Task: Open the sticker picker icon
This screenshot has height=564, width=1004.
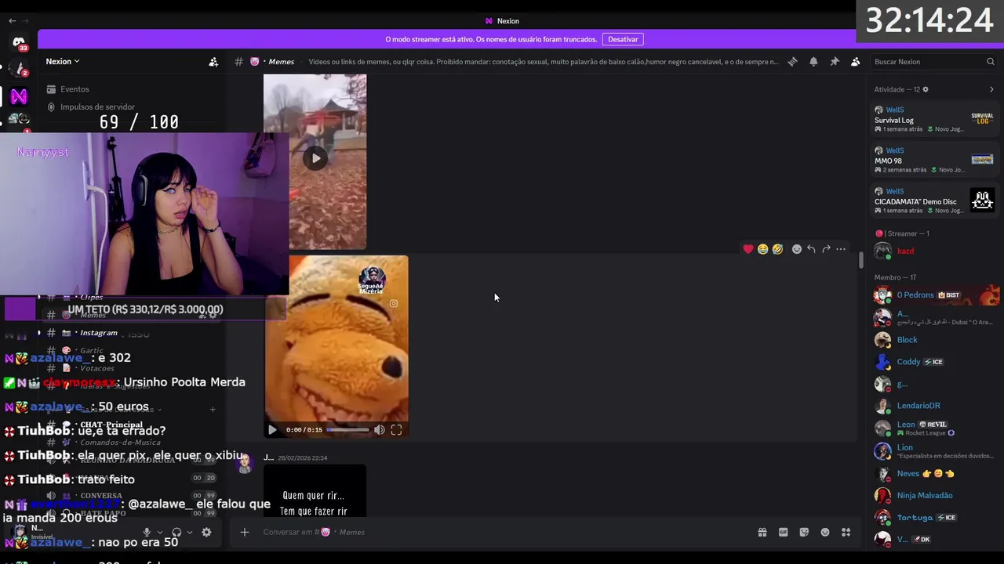Action: [x=804, y=532]
